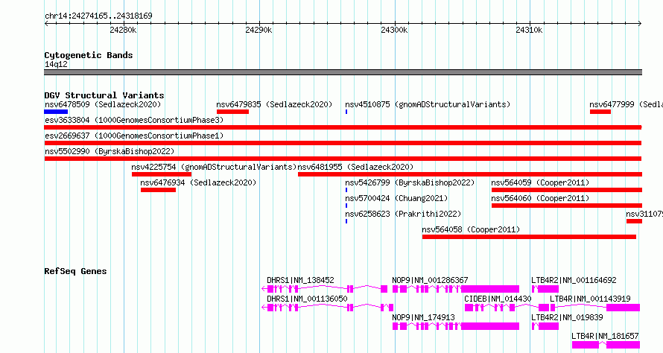The image size is (663, 353).
Task: Click the Cytogenetic Bands track title
Action: click(x=89, y=55)
